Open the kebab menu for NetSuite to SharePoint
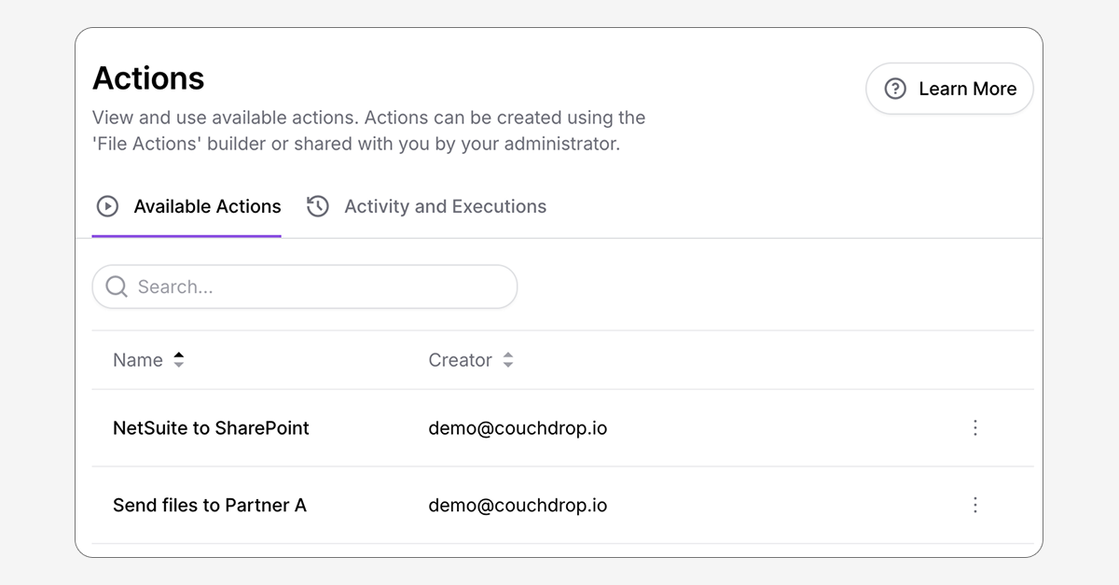1119x585 pixels. [975, 427]
